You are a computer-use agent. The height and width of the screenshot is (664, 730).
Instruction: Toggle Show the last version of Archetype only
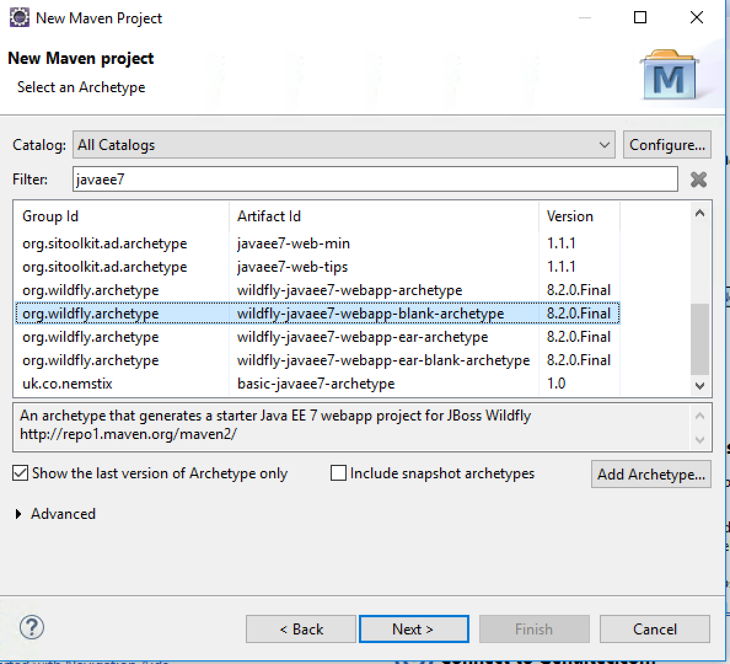[20, 473]
